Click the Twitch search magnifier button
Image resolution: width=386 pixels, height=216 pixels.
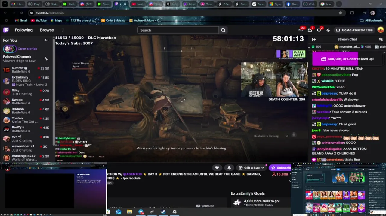(x=223, y=30)
